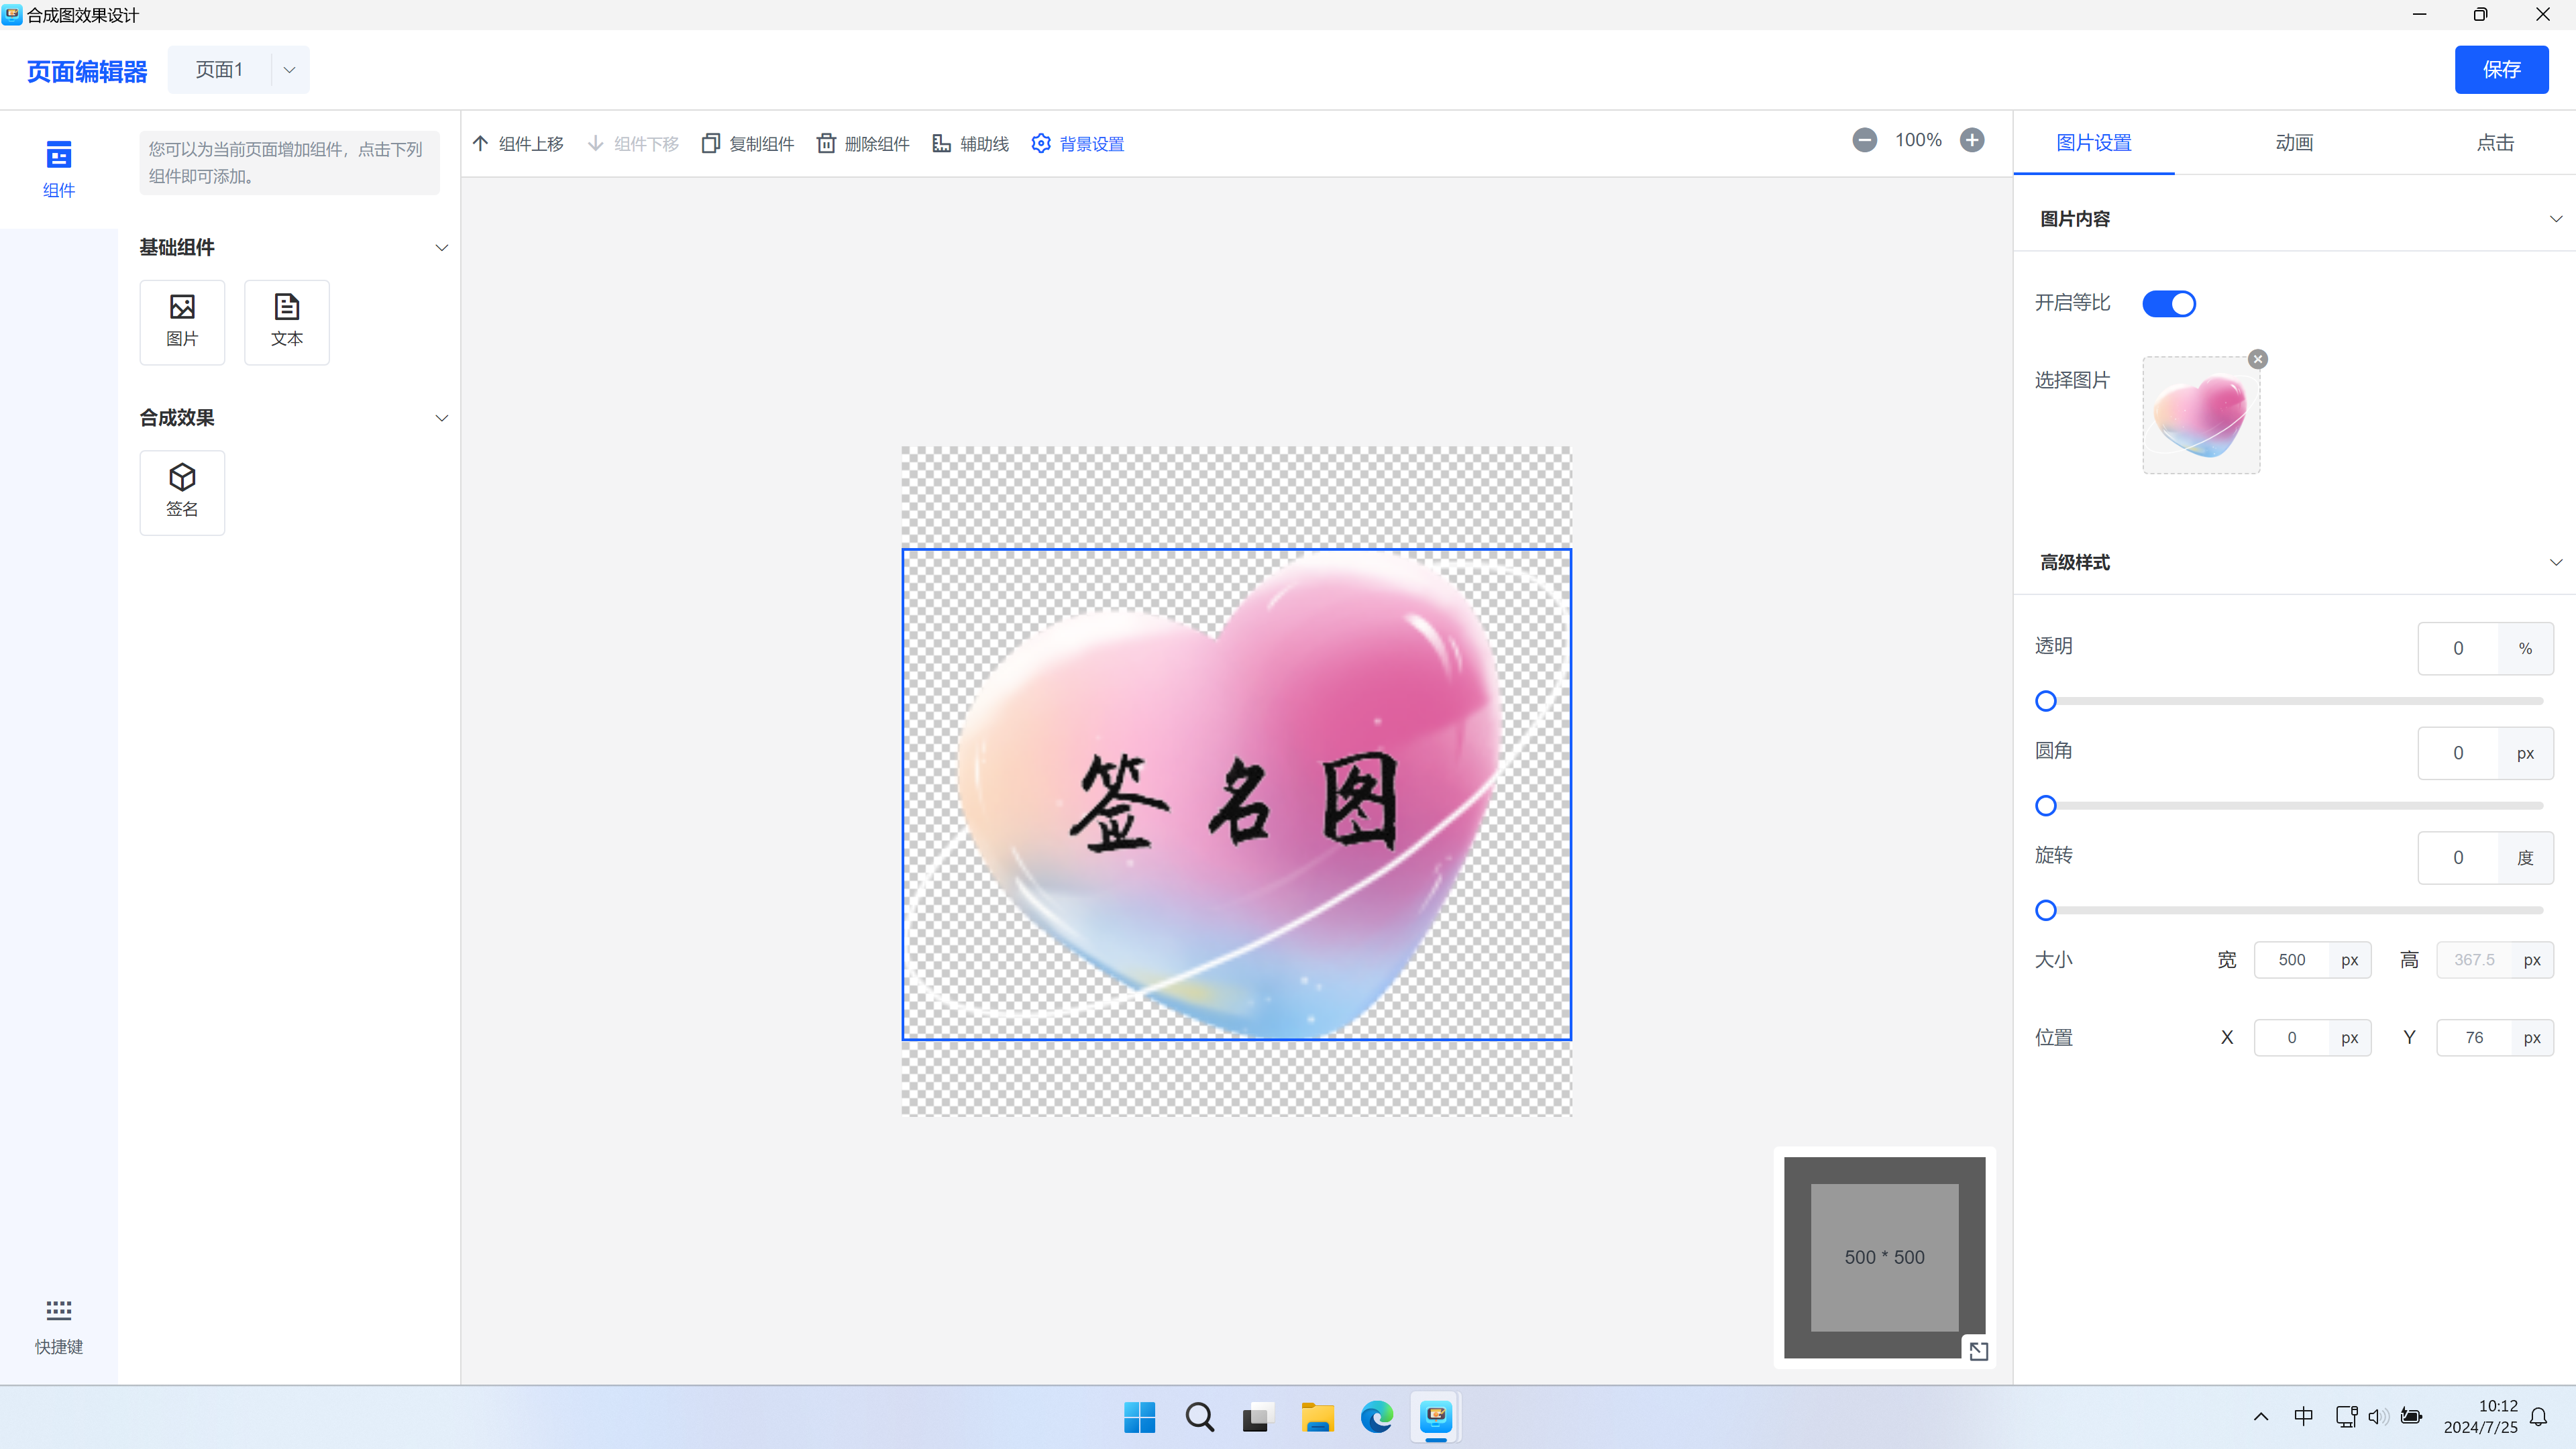Click the 保存 save button
Viewport: 2576px width, 1449px height.
tap(2501, 70)
